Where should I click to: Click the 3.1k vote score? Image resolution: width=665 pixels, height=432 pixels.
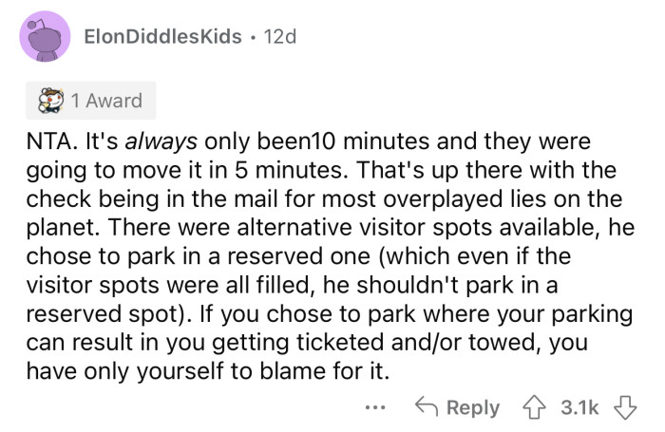click(x=582, y=406)
